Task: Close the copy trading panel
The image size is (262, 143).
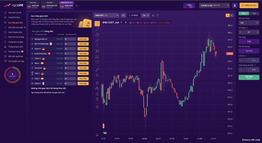Action: click(90, 14)
